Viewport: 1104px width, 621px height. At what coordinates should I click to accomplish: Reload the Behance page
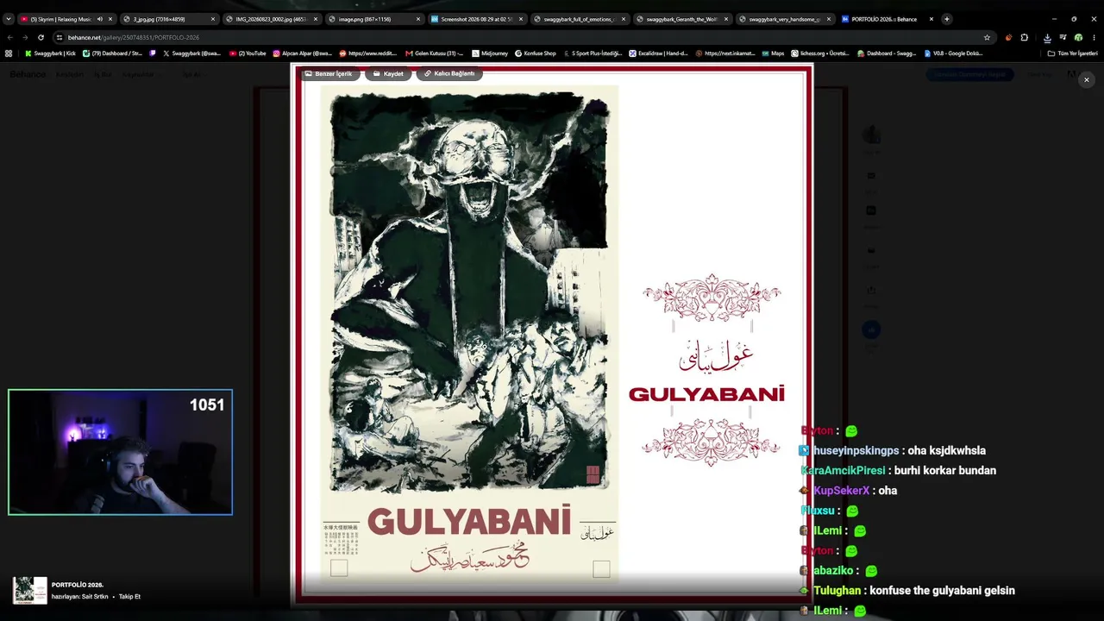coord(41,38)
